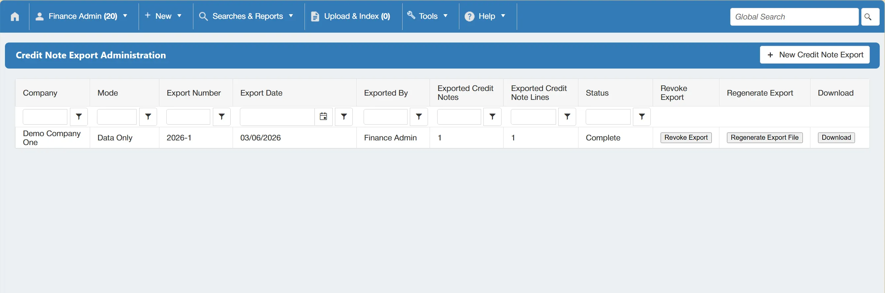Sort by the Export Number column header
This screenshot has height=293, width=885.
(194, 93)
